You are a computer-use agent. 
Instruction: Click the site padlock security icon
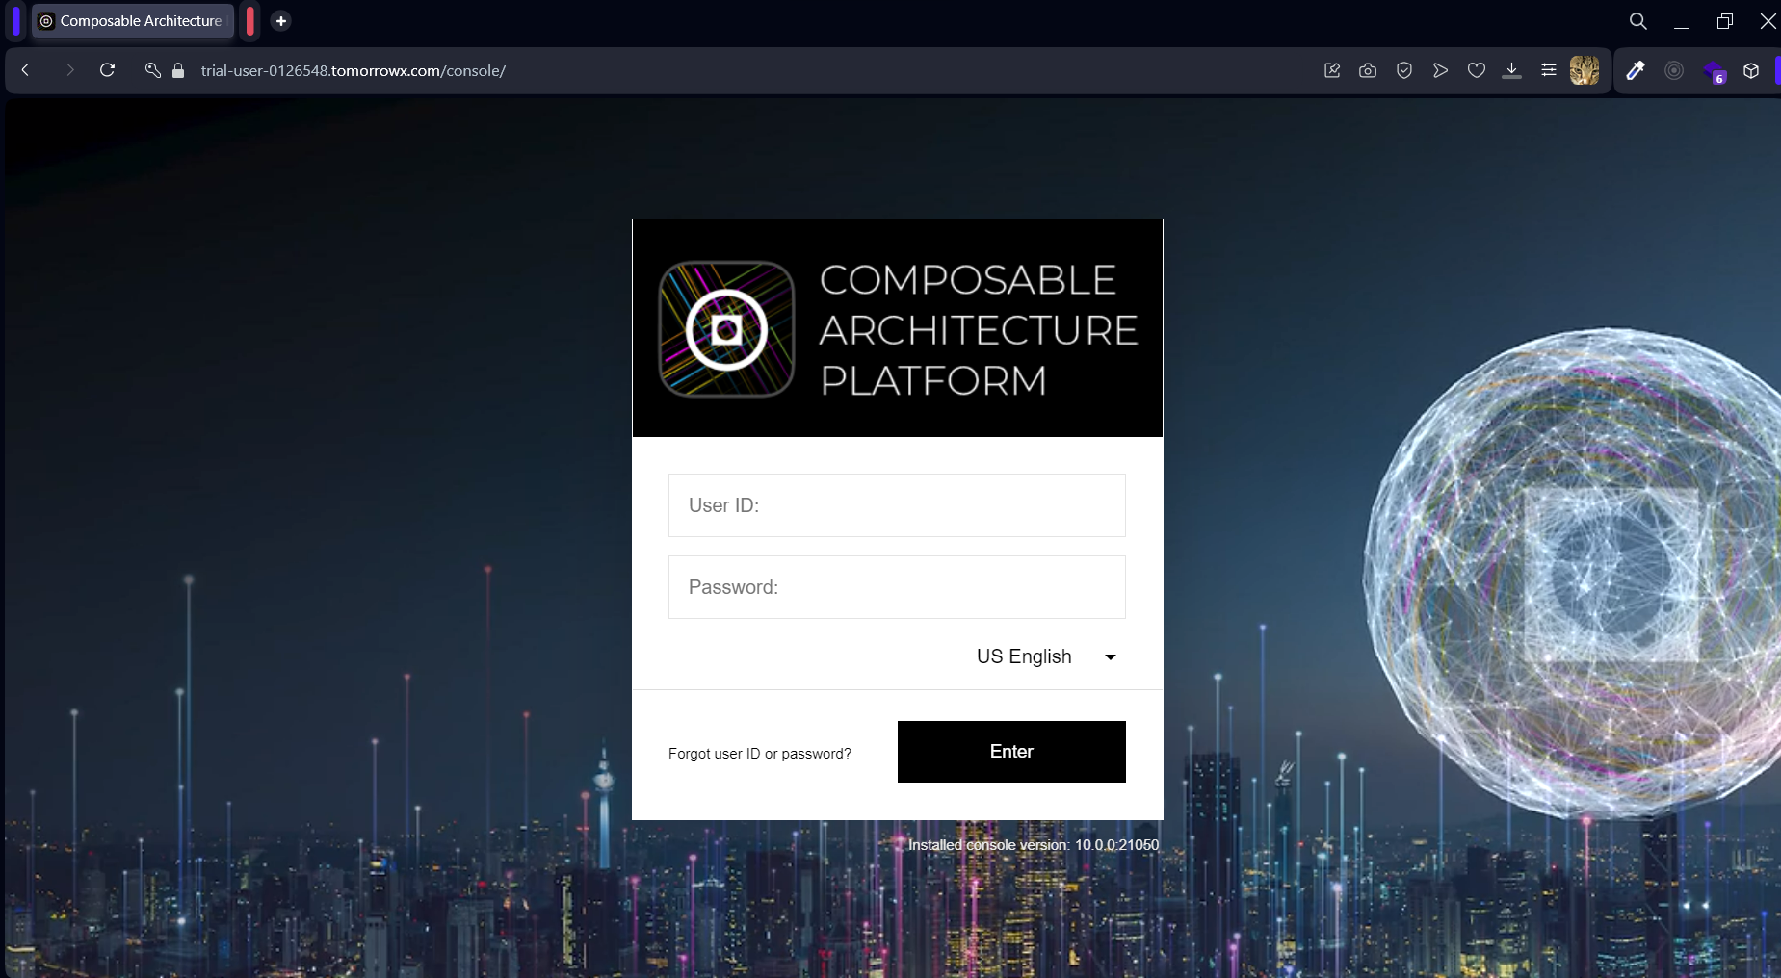pyautogui.click(x=178, y=70)
